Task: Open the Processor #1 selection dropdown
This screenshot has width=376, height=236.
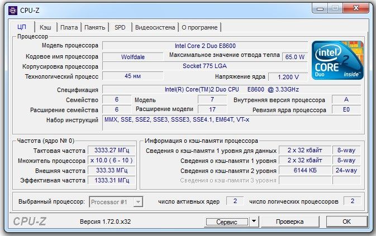Action: tap(116, 202)
